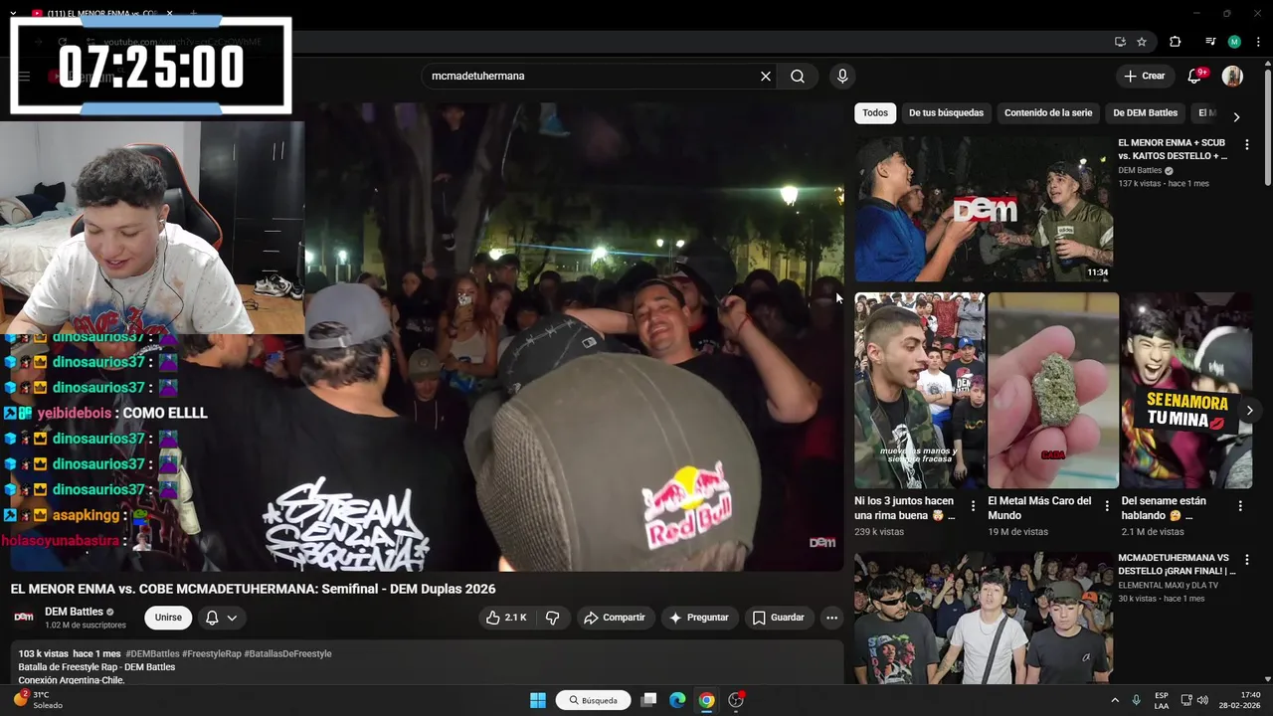Open the weather widget 31°C Soleado
Viewport: 1273px width, 716px height.
tap(38, 700)
